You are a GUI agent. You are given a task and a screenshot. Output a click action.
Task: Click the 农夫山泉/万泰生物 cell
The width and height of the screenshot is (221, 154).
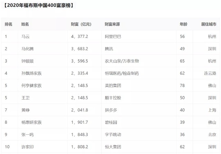coord(122,61)
